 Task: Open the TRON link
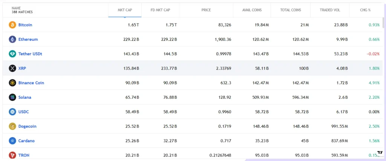(24, 155)
